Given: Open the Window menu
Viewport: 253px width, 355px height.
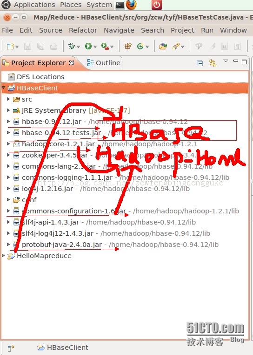Looking at the screenshot, I should click(x=233, y=30).
